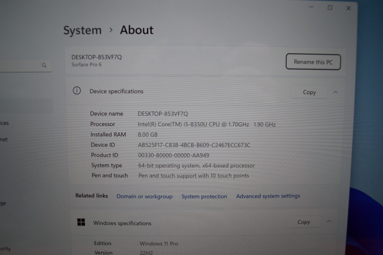
Task: Click the search magnifier icon
Action: click(x=44, y=65)
